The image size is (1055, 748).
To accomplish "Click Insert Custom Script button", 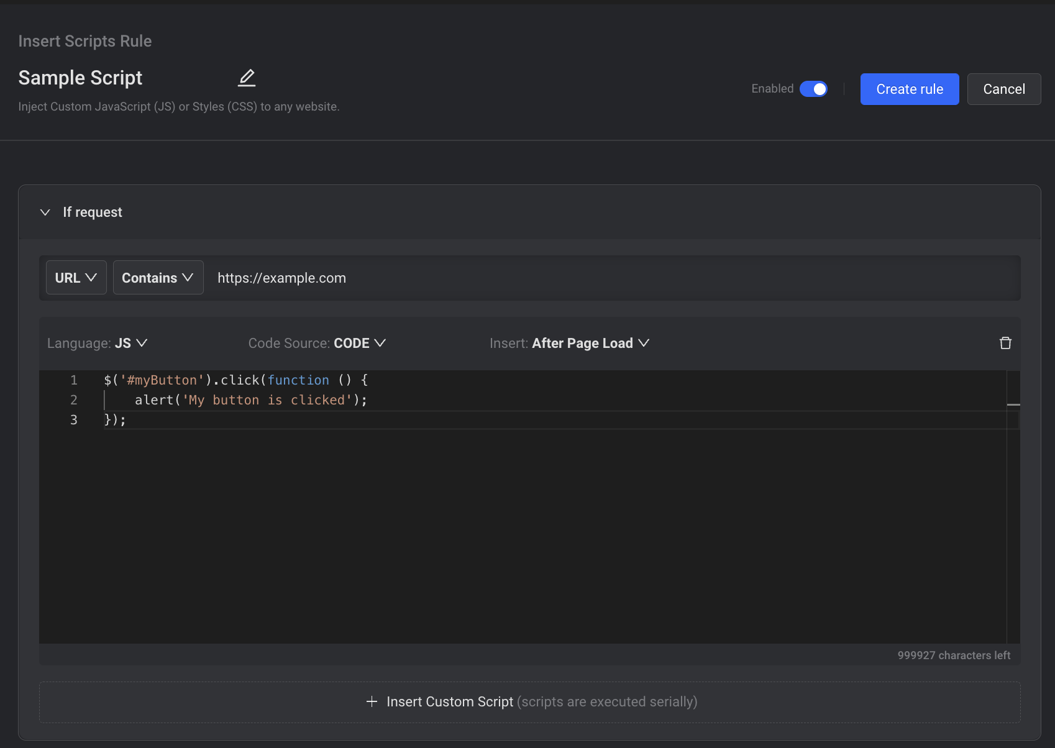I will click(529, 702).
